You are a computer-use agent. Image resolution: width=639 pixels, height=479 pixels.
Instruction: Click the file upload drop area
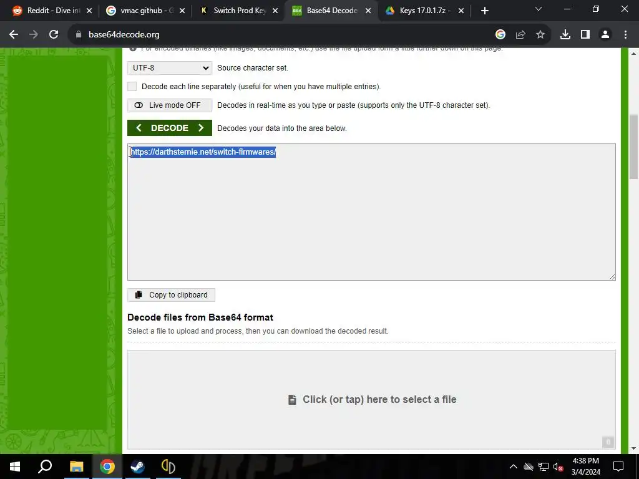371,400
